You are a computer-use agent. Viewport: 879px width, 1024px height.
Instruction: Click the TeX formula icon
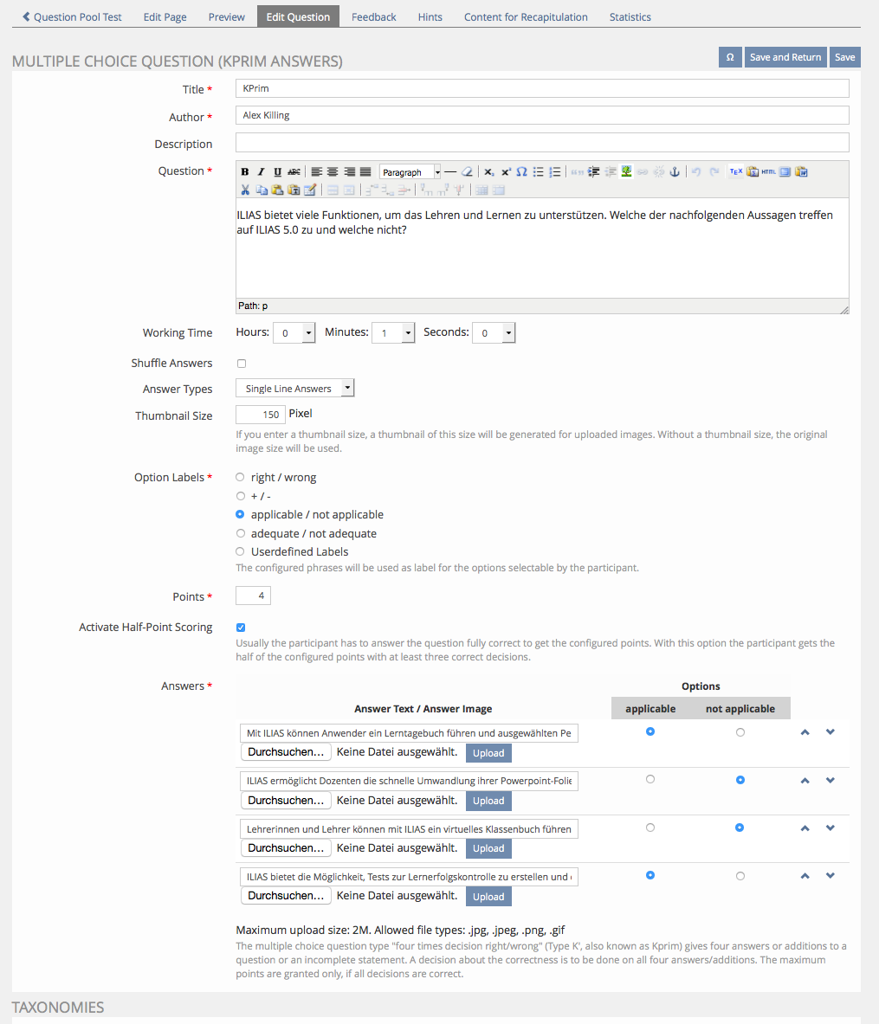coord(735,172)
